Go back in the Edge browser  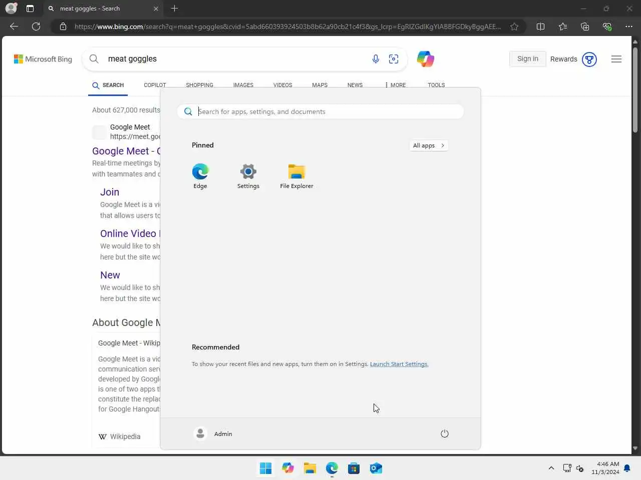coord(14,26)
